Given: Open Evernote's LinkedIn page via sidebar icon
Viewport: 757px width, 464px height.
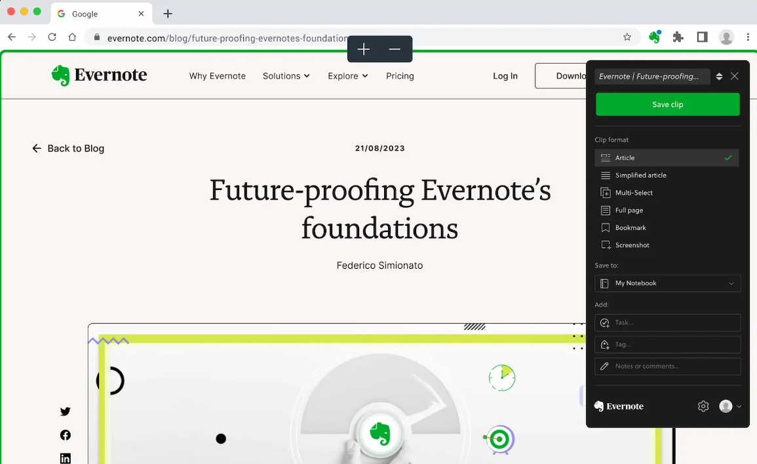Looking at the screenshot, I should click(65, 457).
